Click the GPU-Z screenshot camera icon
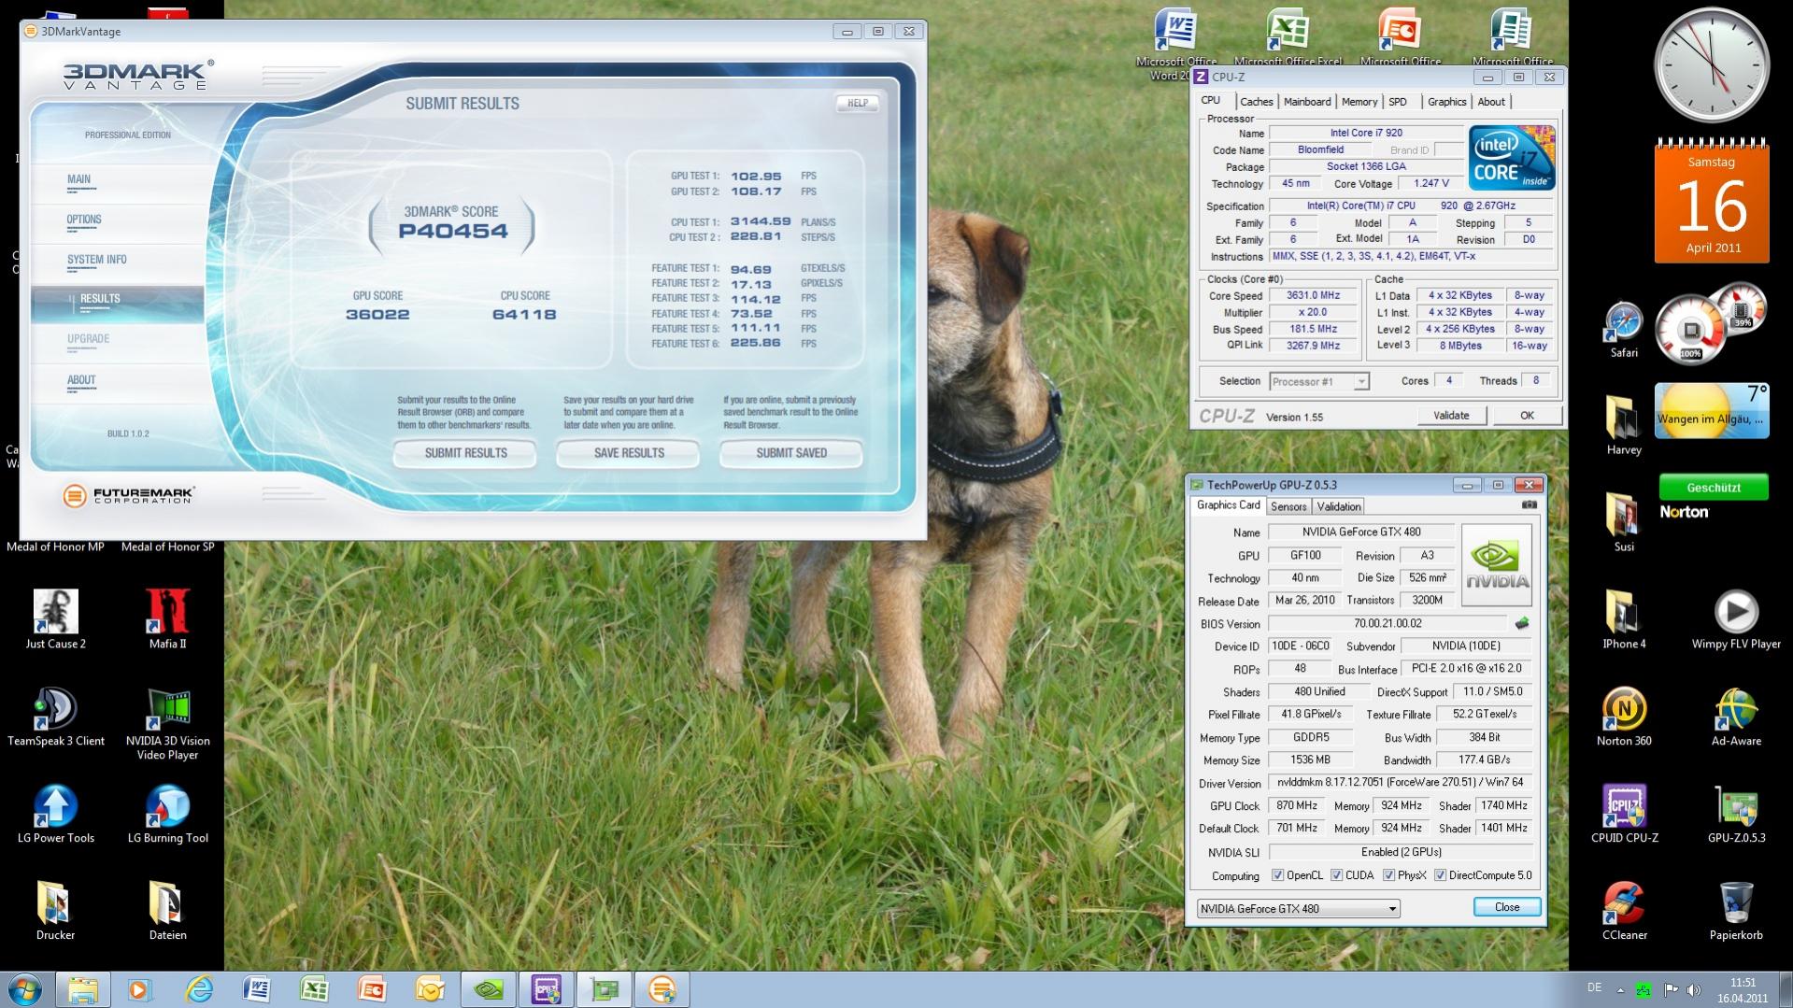The height and width of the screenshot is (1008, 1793). [1529, 505]
